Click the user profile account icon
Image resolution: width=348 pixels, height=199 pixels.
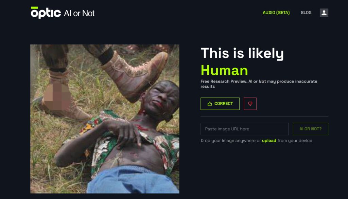(x=324, y=13)
